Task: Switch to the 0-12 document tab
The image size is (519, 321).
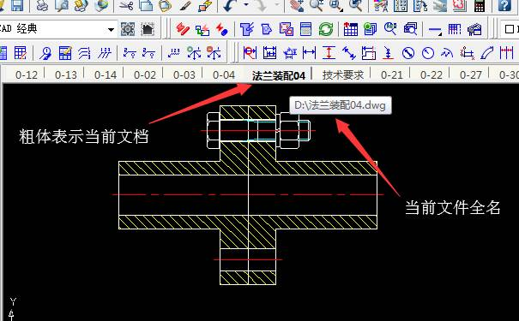Action: pos(27,75)
